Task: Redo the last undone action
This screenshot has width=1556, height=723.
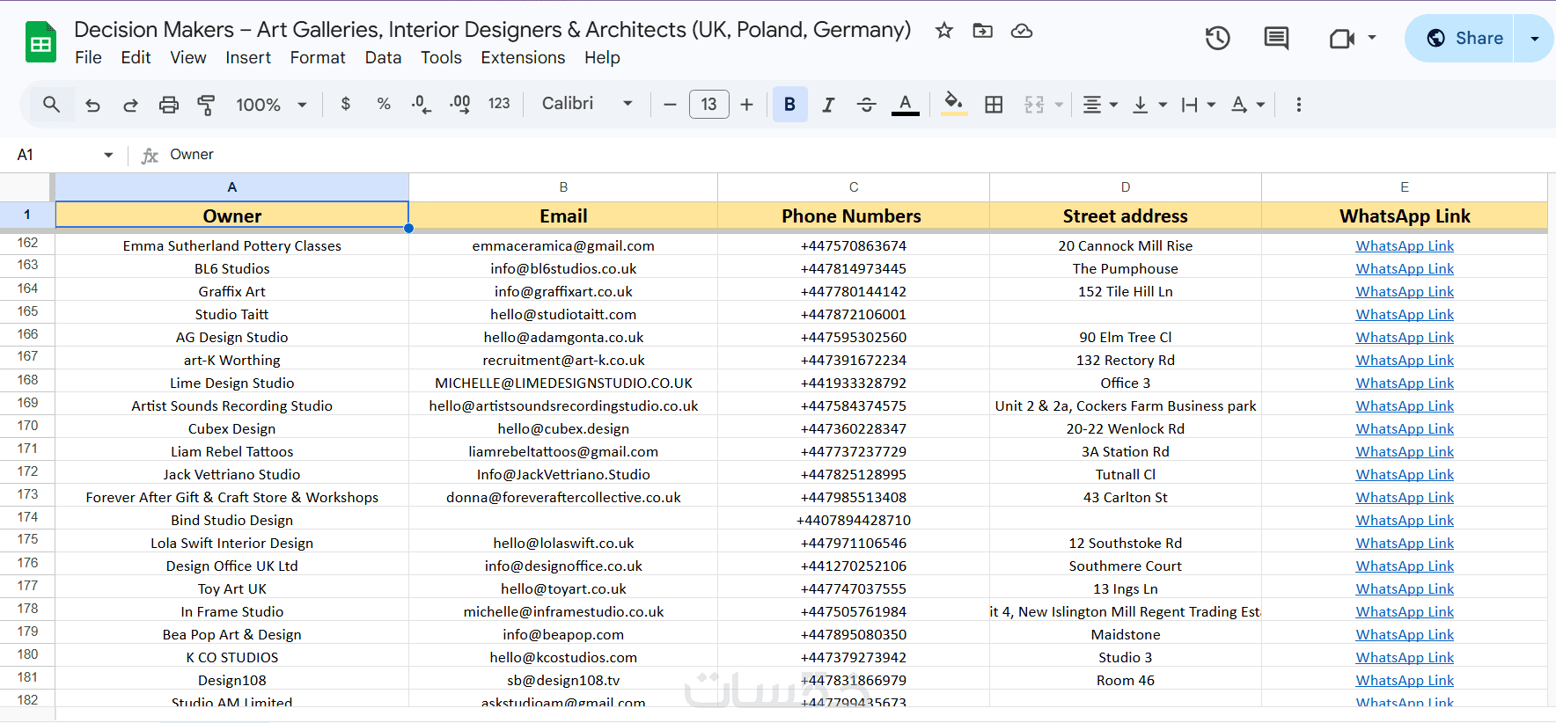Action: (130, 105)
